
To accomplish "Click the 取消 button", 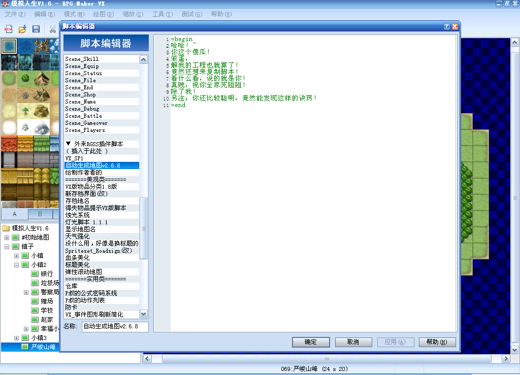I will [x=353, y=342].
